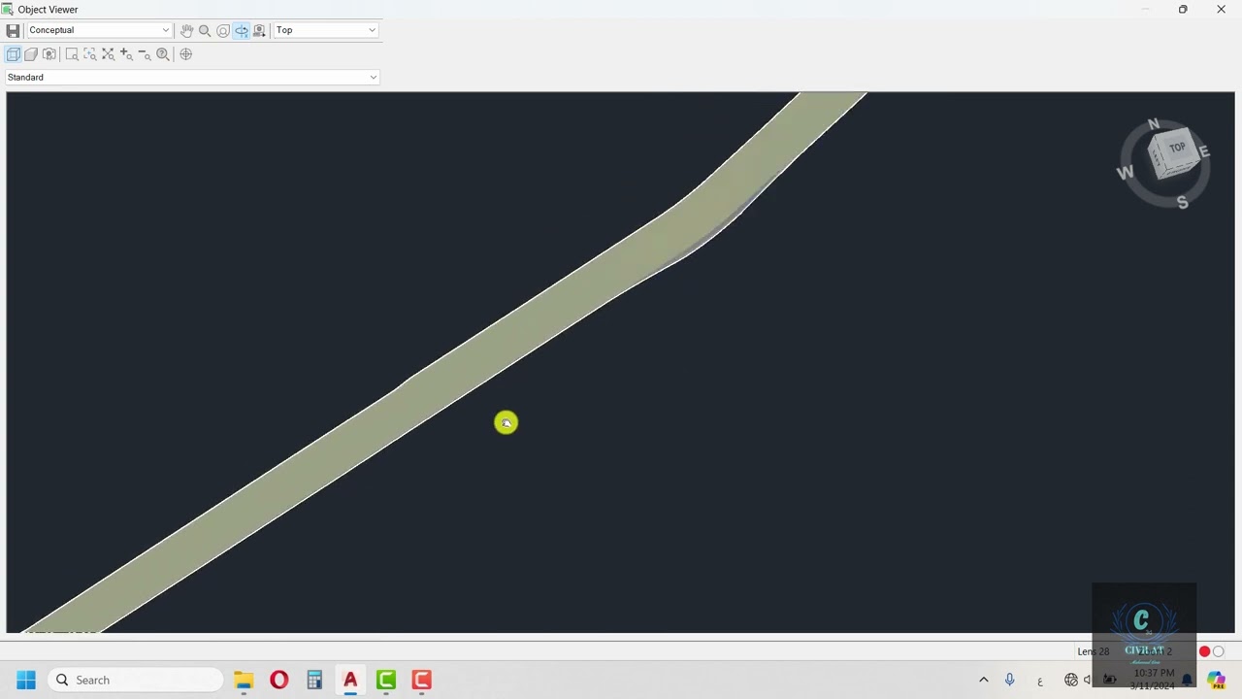Click the Lens camera icon

(49, 54)
